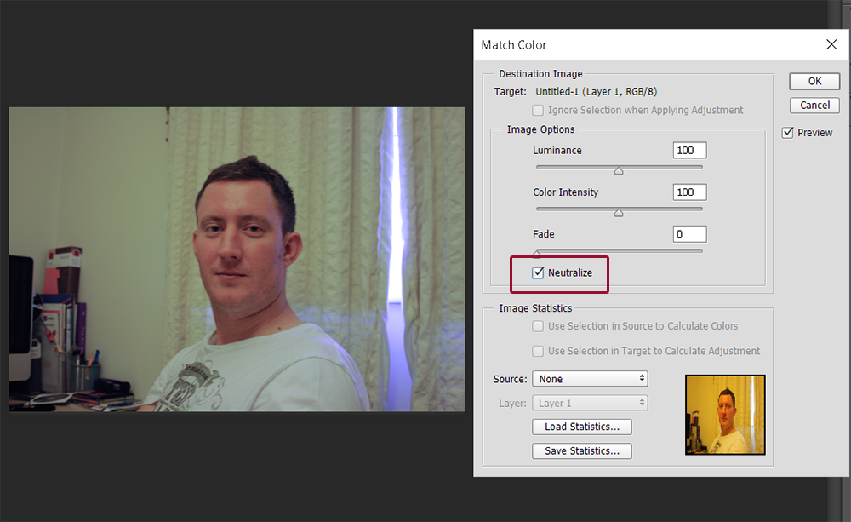Enable Use Selection in Target to Calculate Adjustment
851x522 pixels.
(538, 351)
